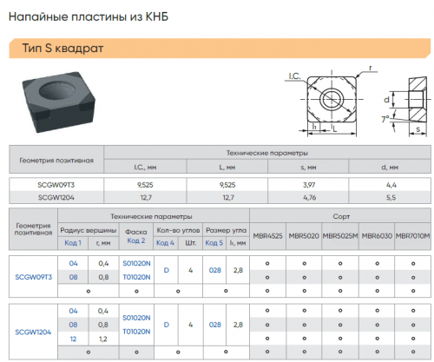Viewport: 434px width, 362px height.
Task: Select corner code D in the SCGW1204 block
Action: point(167,325)
